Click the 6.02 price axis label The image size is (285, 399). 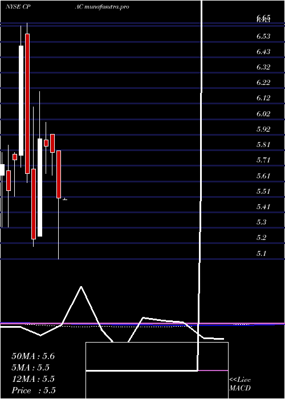click(263, 114)
